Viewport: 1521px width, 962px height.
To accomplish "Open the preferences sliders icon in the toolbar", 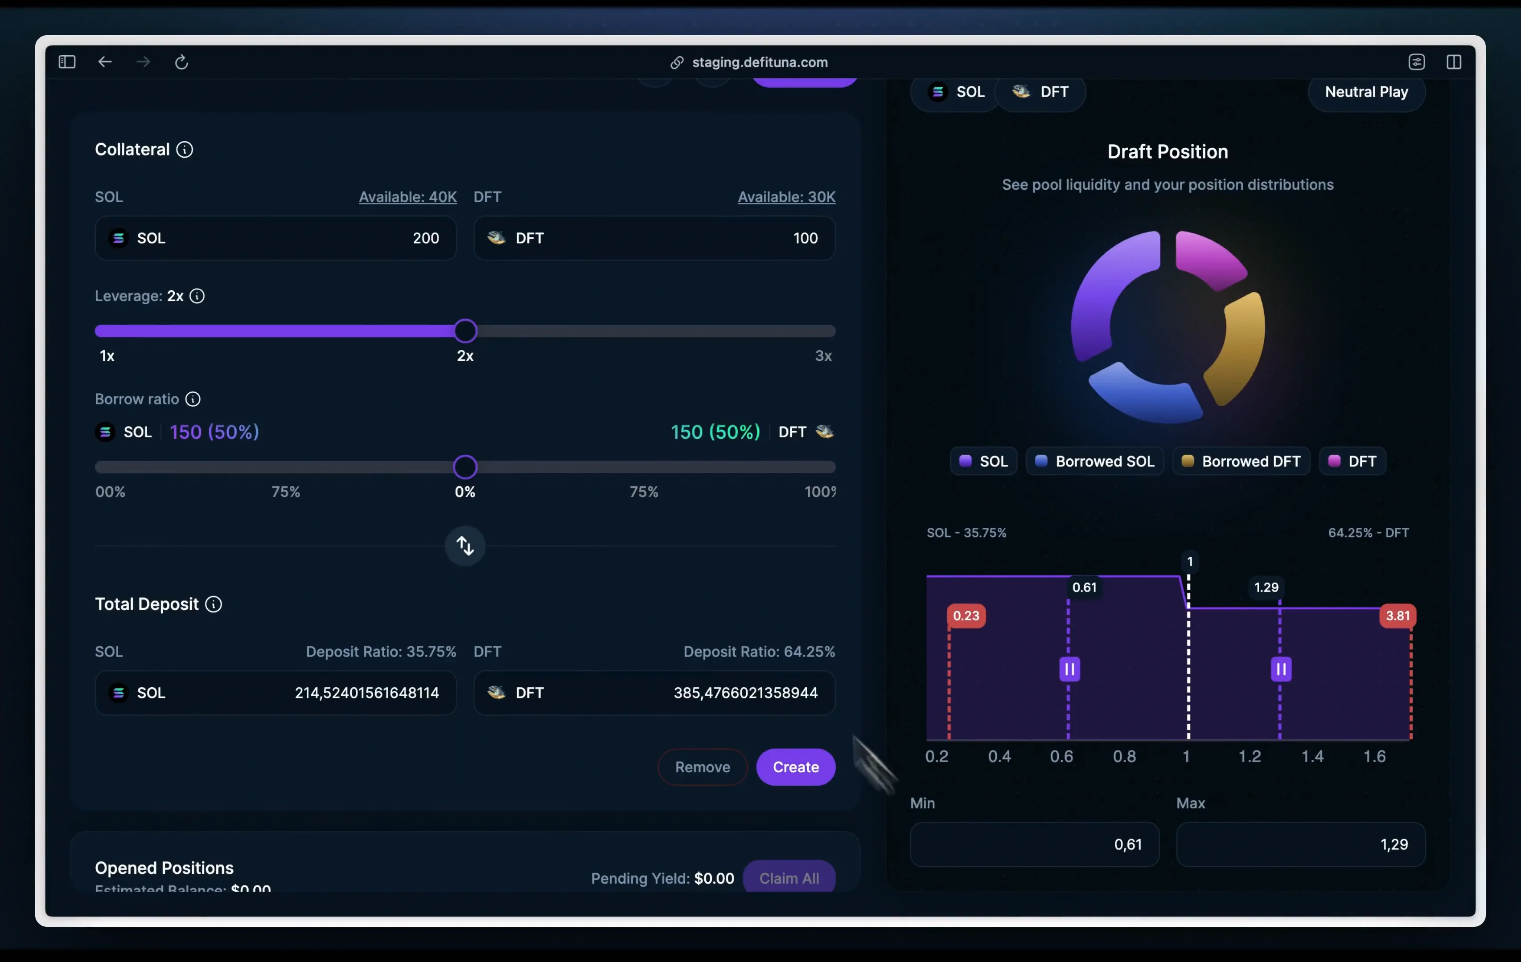I will click(1418, 62).
